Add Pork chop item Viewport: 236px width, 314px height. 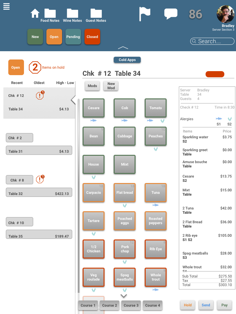pos(125,249)
